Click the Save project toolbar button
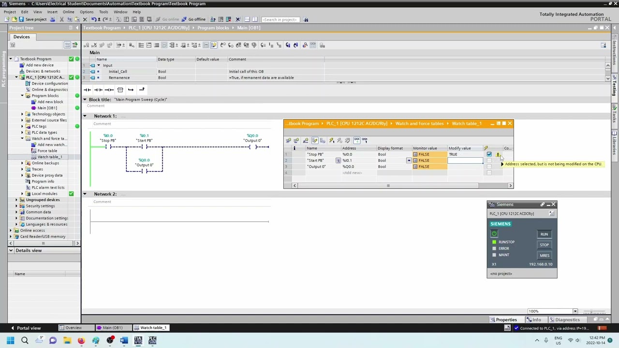This screenshot has width=619, height=348. click(32, 19)
